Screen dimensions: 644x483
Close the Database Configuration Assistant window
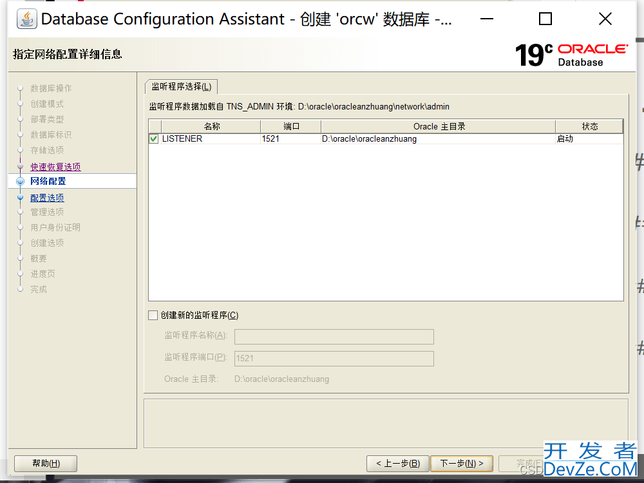(605, 19)
